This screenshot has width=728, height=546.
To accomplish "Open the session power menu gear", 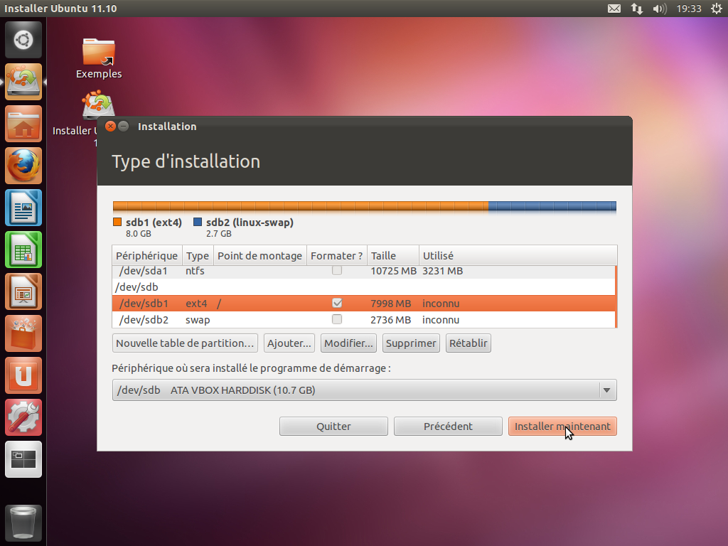I will click(x=716, y=9).
